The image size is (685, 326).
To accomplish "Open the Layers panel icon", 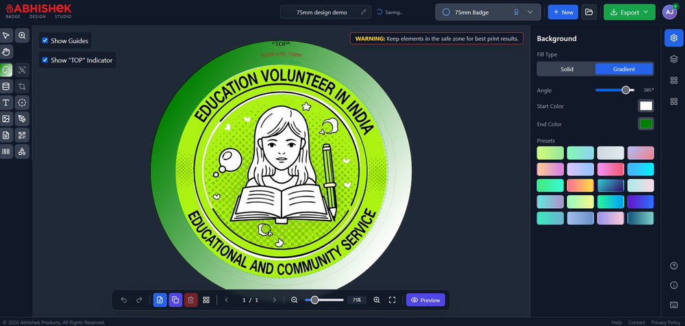I will pos(674,59).
